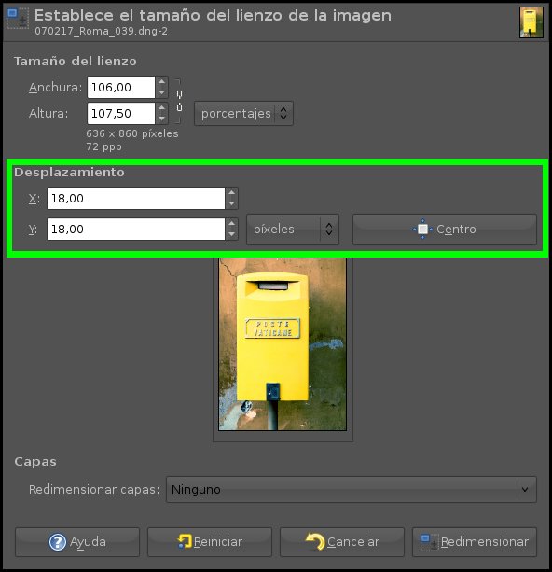Click the Reiniciar reset button
This screenshot has width=552, height=572.
click(x=210, y=542)
